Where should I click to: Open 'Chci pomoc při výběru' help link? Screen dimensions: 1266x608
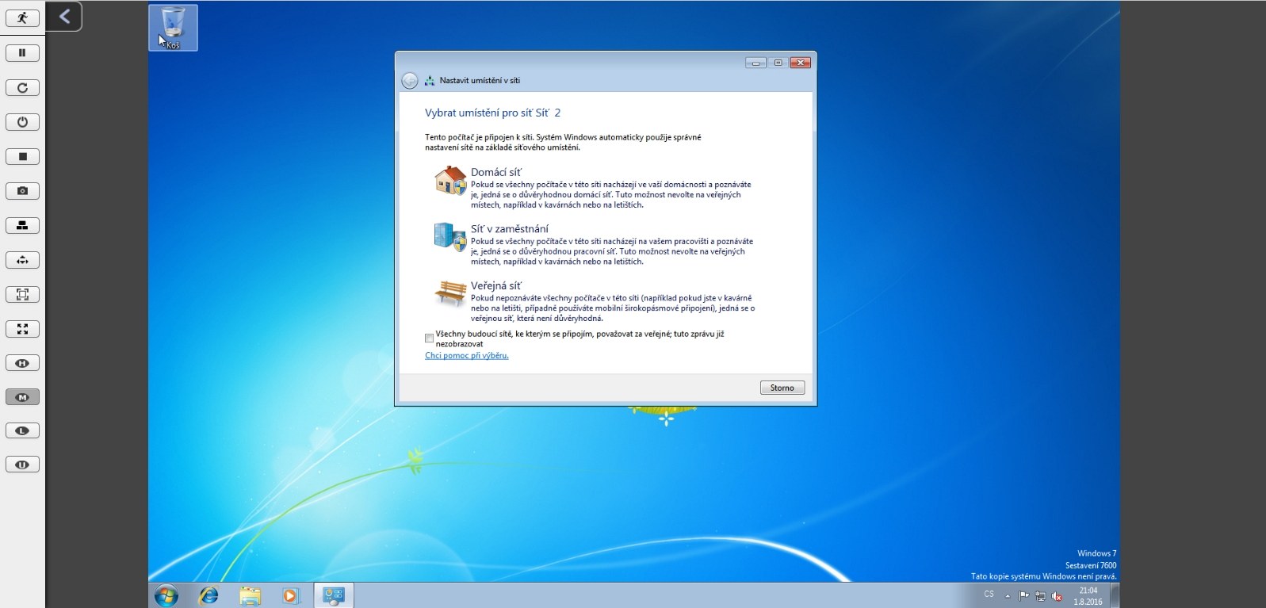pyautogui.click(x=467, y=356)
